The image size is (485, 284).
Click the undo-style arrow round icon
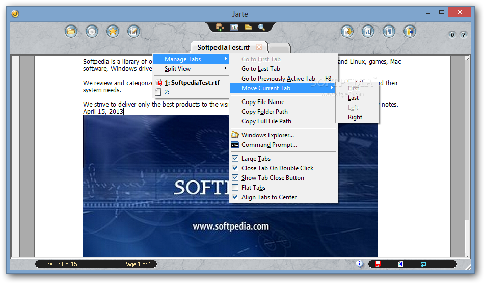click(347, 31)
